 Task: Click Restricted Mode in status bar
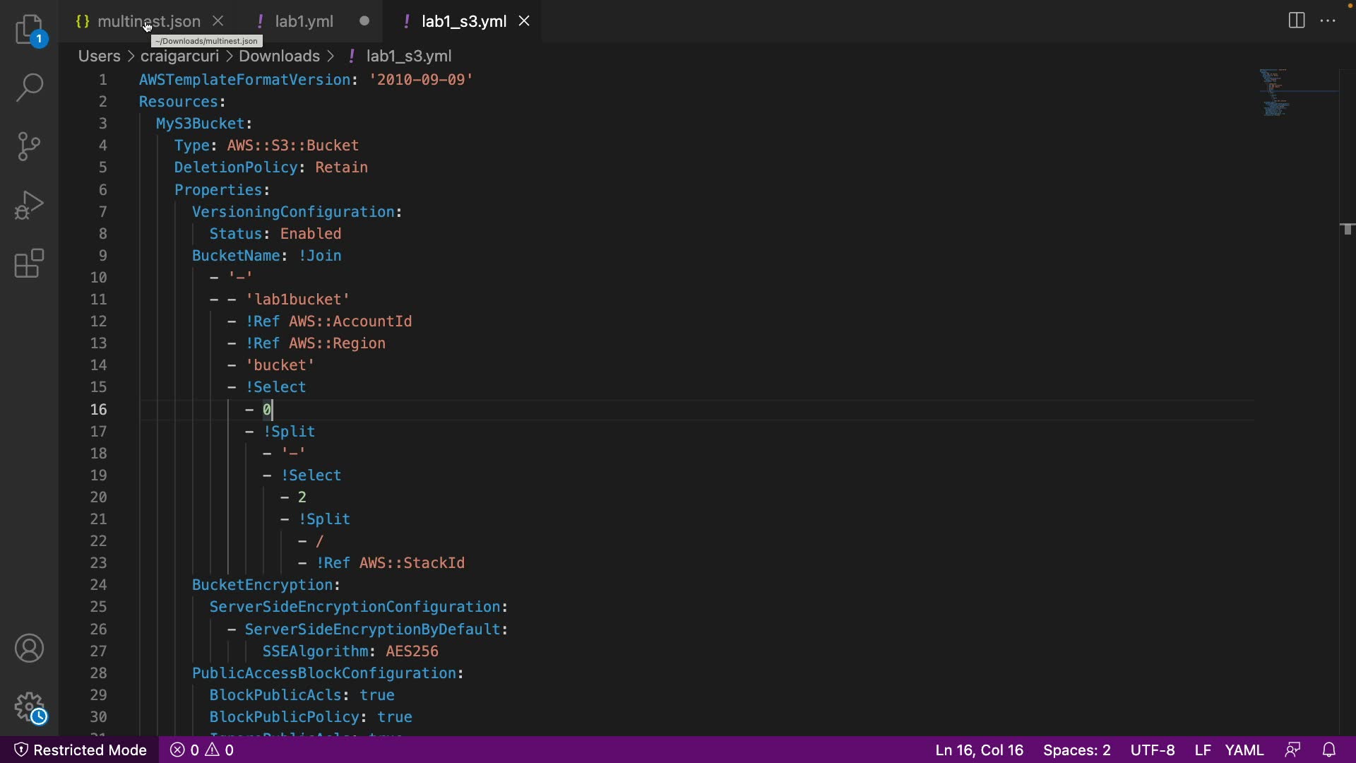point(81,750)
